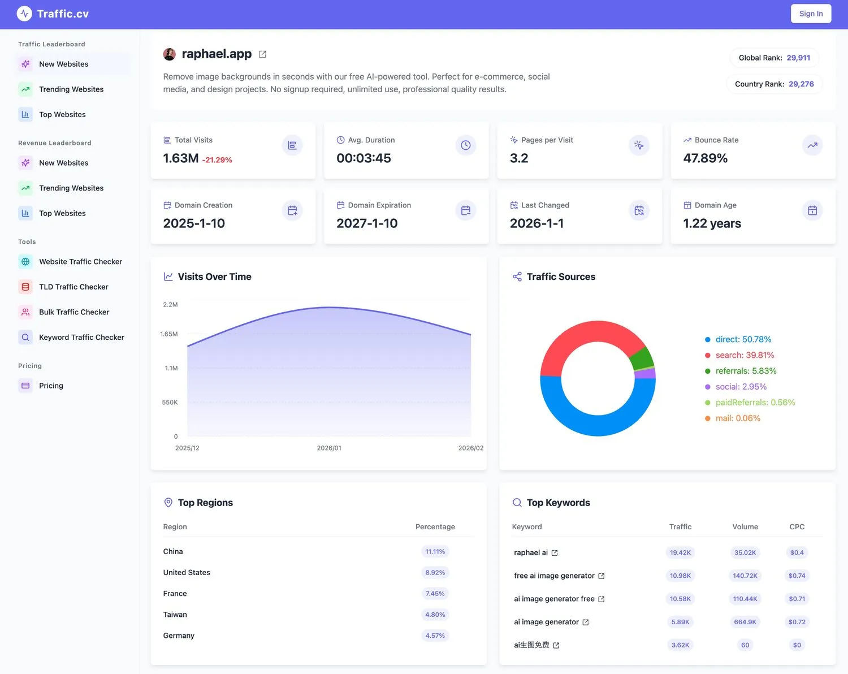Click the 2026/01 label on visits chart
The height and width of the screenshot is (674, 848).
[x=329, y=448]
